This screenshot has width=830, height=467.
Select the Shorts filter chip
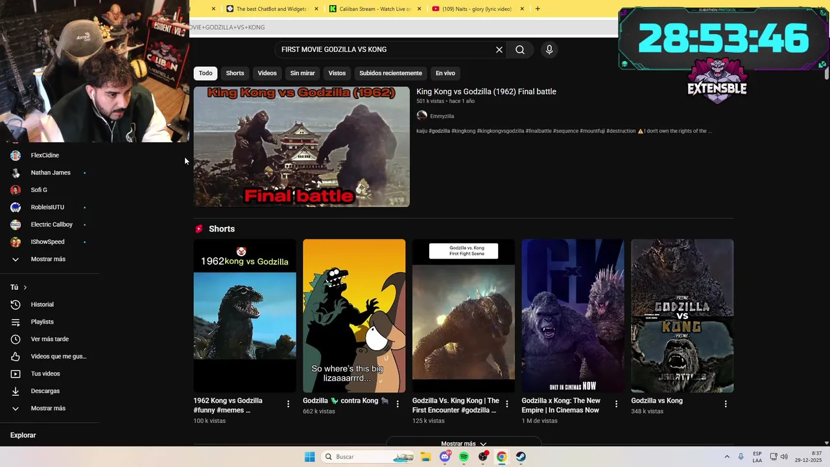(x=235, y=73)
